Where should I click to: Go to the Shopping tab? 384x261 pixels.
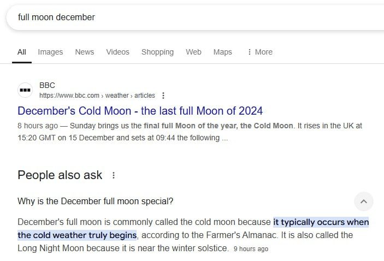tap(157, 52)
